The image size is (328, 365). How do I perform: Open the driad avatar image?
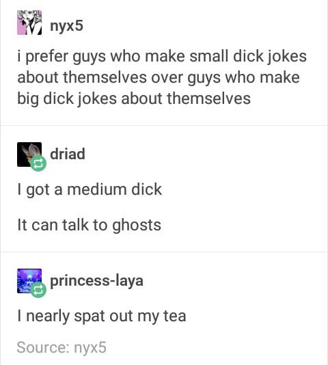tap(29, 154)
